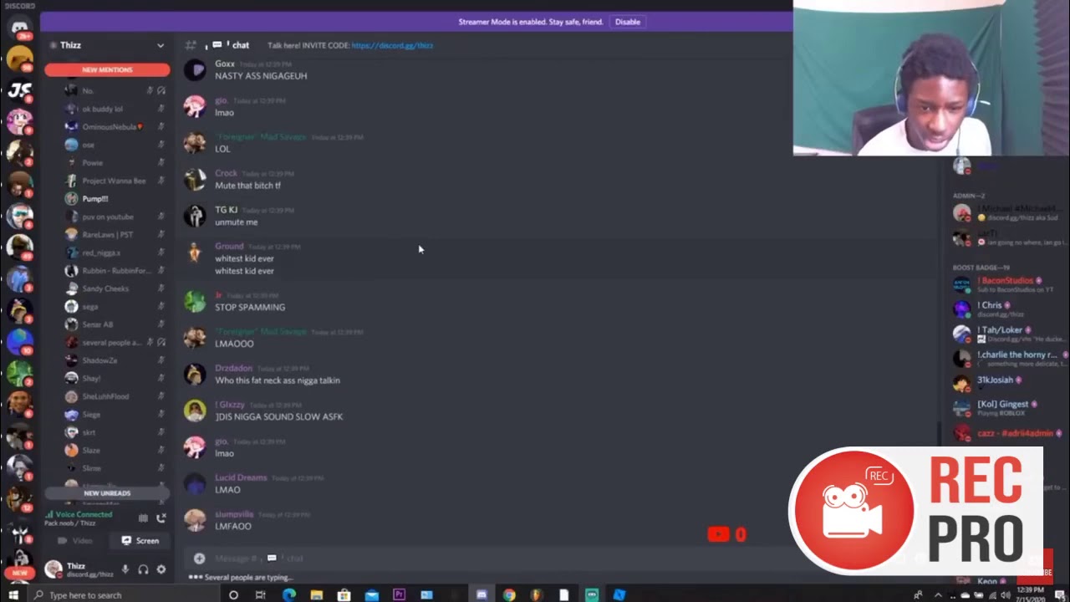Open Task View on taskbar
Image resolution: width=1070 pixels, height=602 pixels.
coord(261,594)
